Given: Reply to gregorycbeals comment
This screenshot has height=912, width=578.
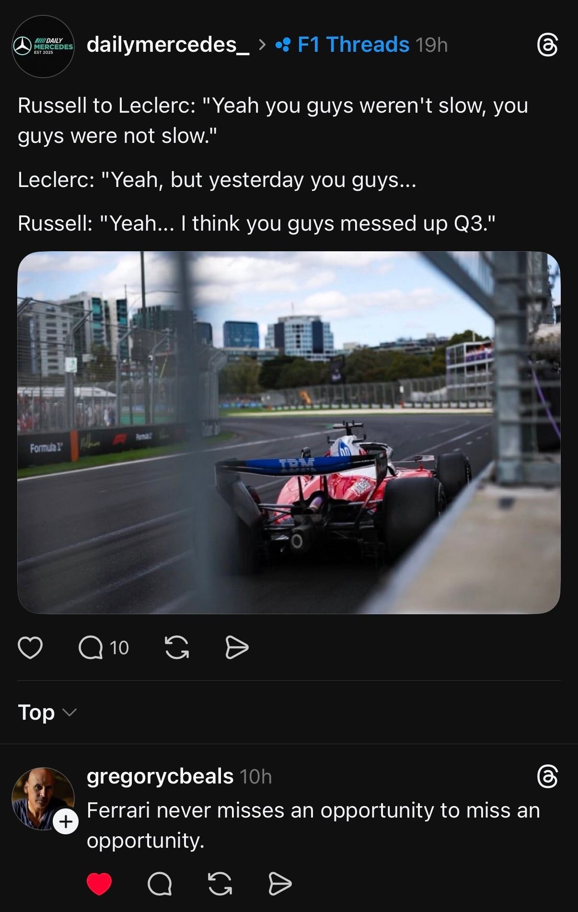Looking at the screenshot, I should coord(160,884).
